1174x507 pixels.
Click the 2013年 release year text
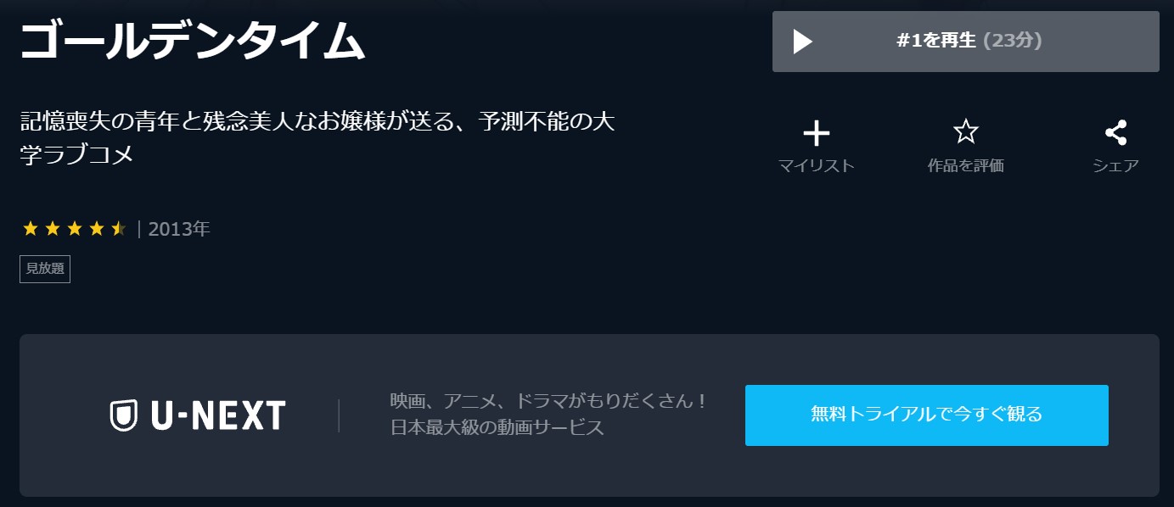click(179, 229)
